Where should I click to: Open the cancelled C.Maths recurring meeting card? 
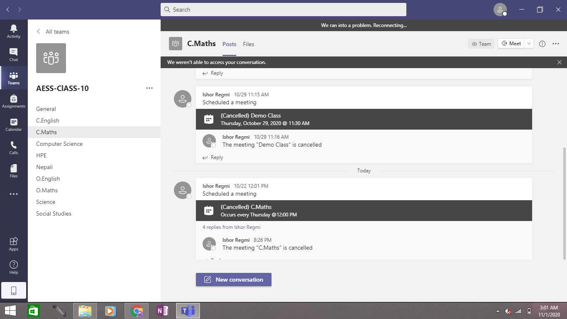click(x=364, y=211)
